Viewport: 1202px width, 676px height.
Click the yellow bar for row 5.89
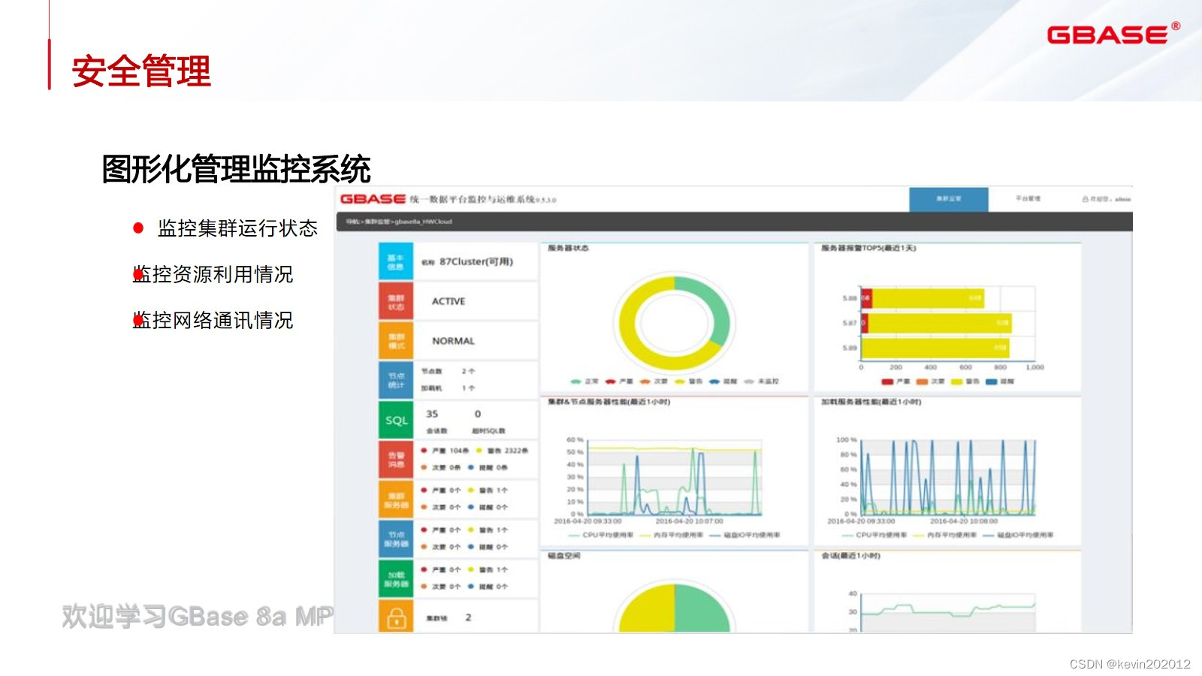935,348
